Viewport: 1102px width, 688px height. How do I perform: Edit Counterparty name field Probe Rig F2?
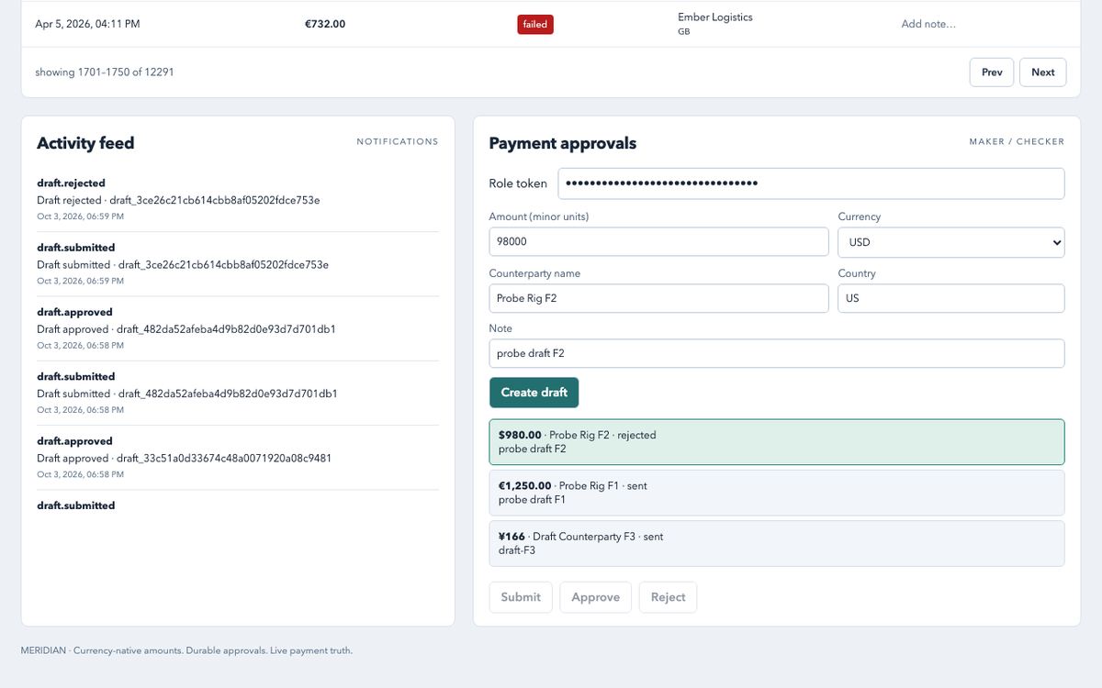click(659, 298)
